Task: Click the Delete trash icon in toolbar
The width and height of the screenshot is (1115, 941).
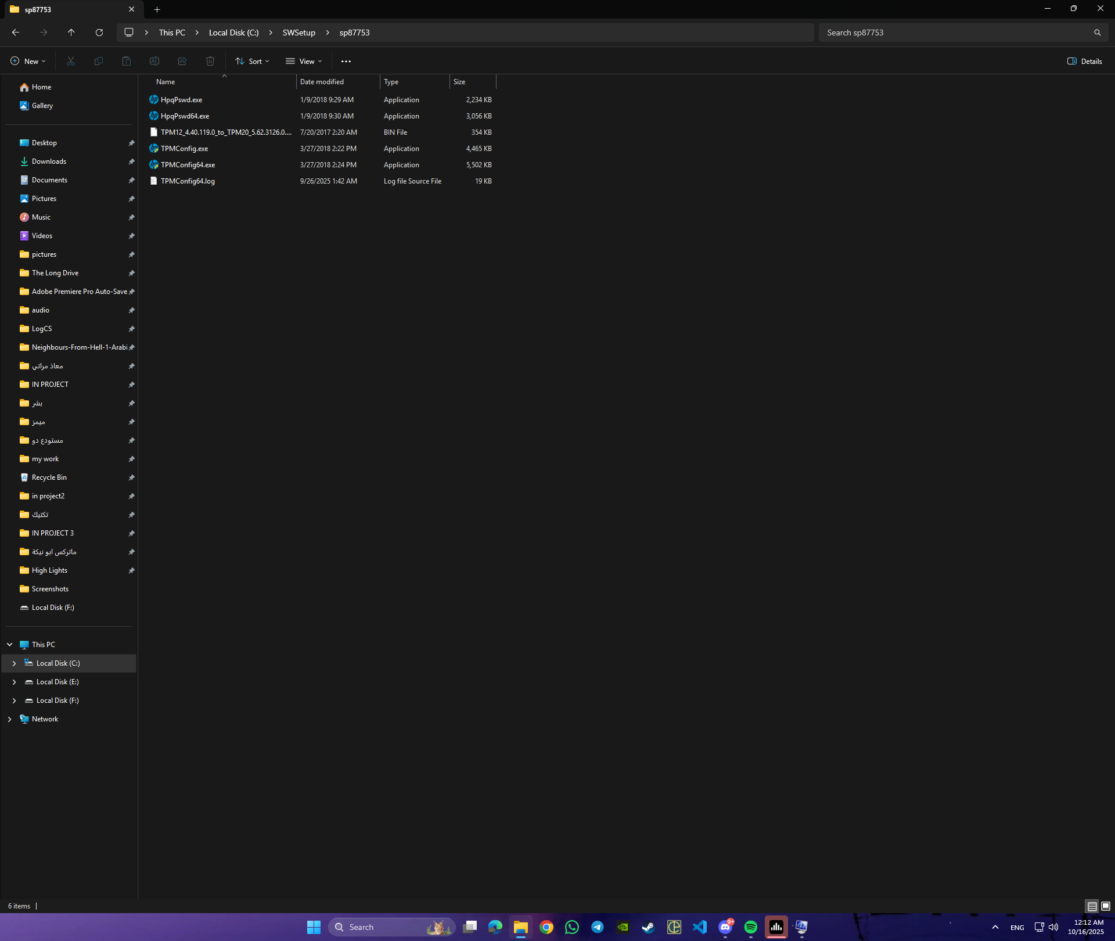Action: tap(210, 61)
